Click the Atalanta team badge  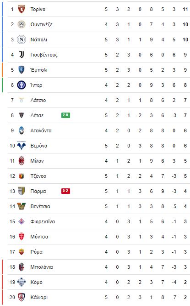point(22,130)
